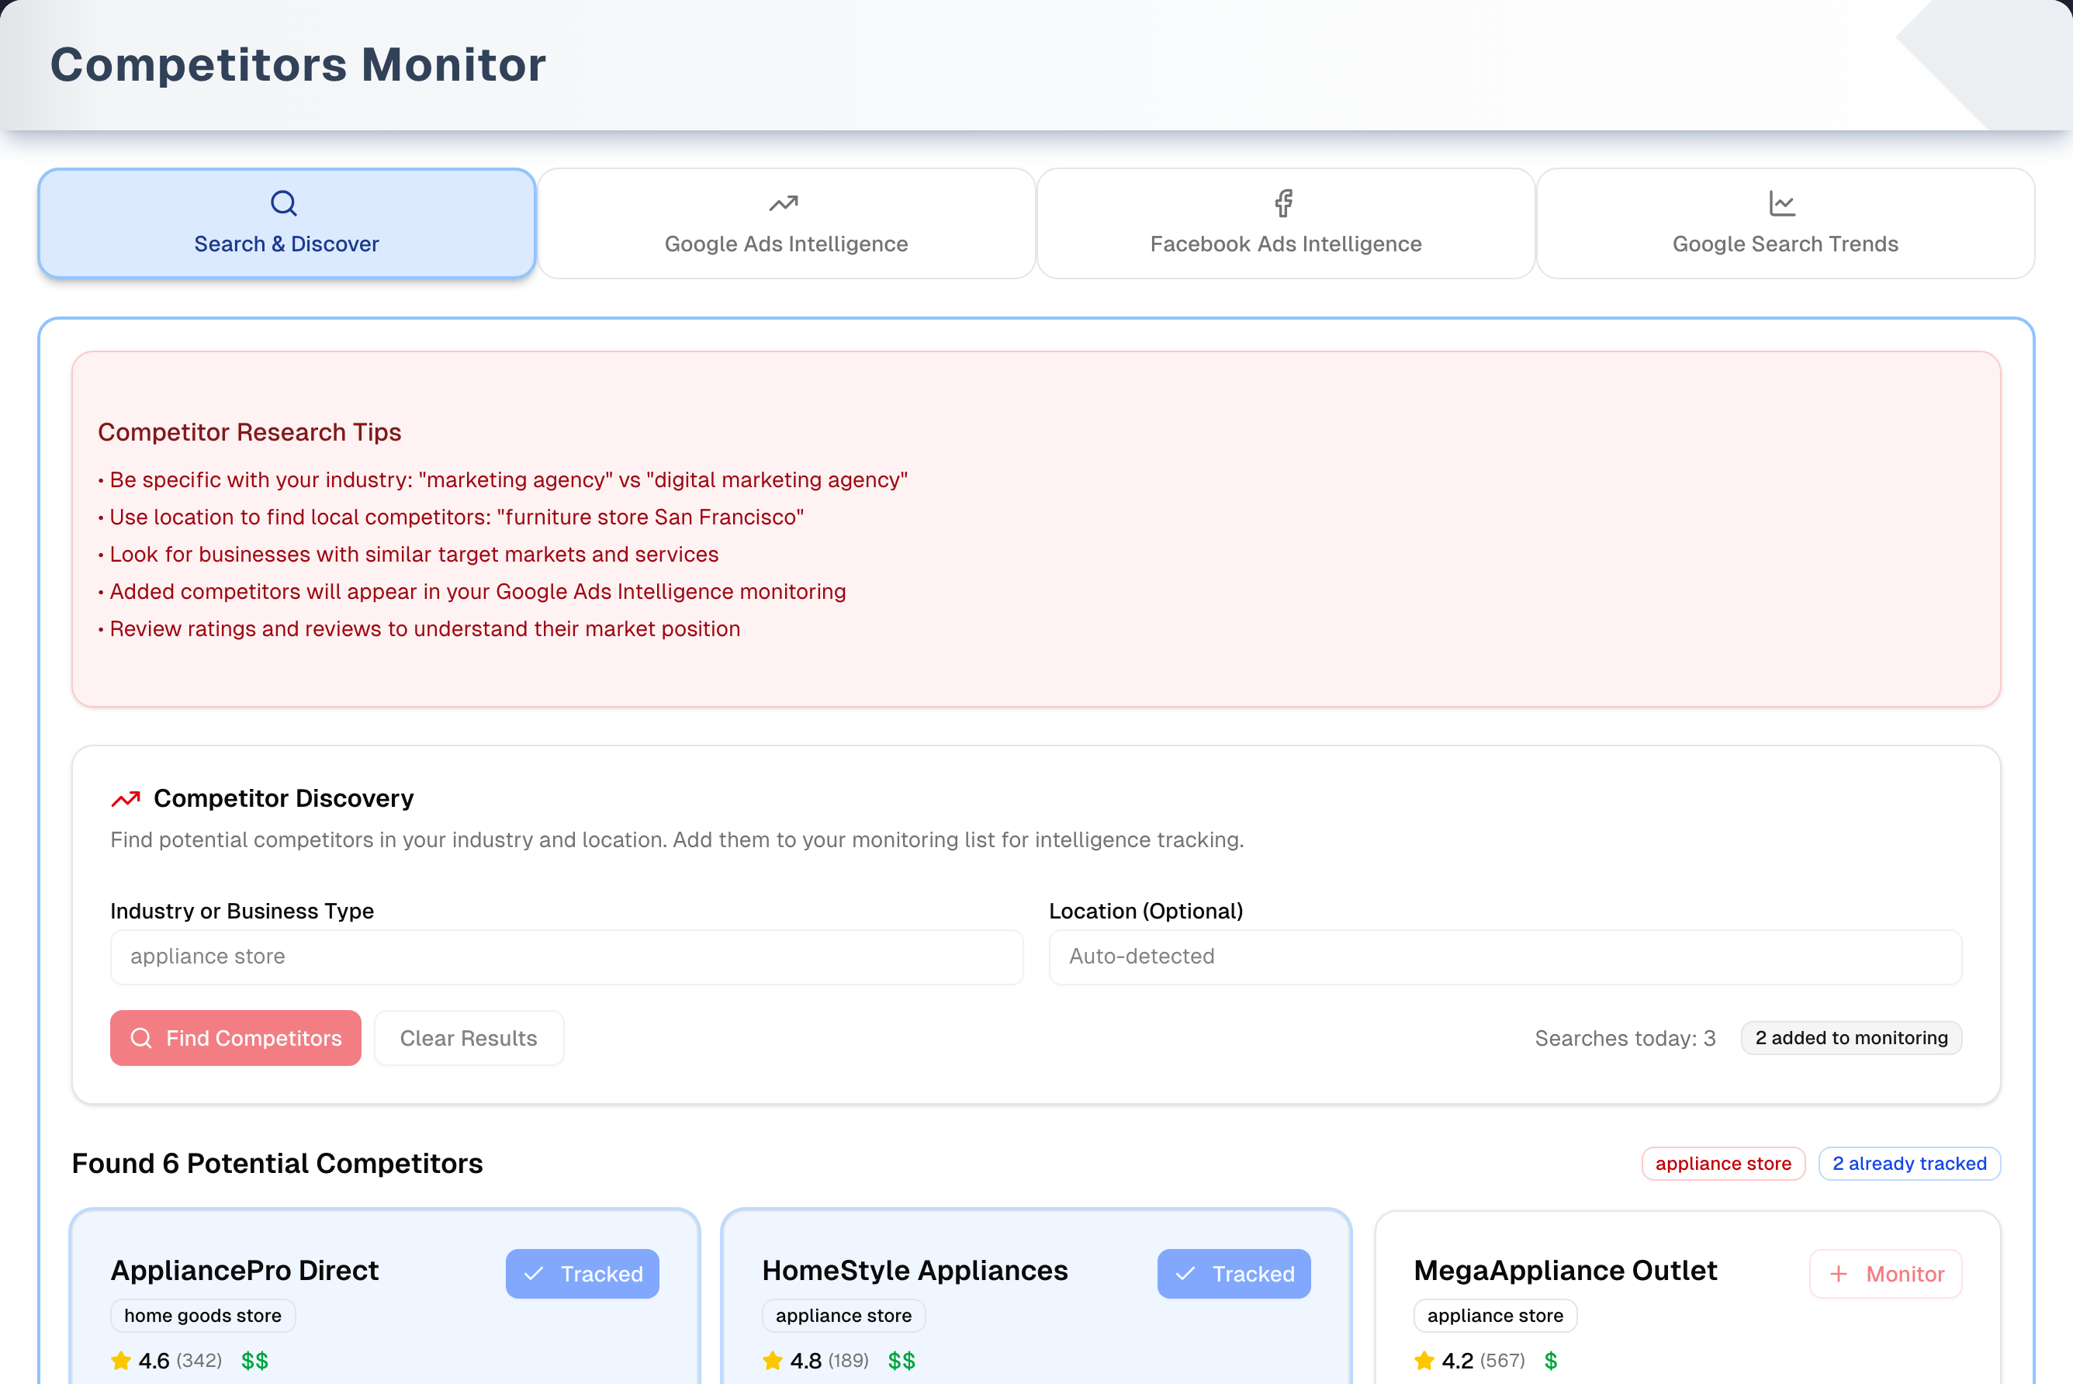2073x1384 pixels.
Task: Click the 'Competitor Discovery' section heading
Action: [x=283, y=798]
